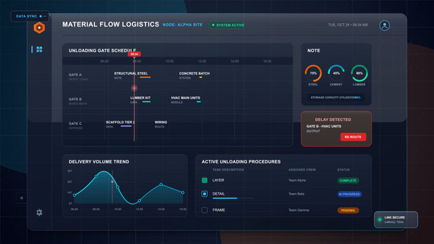Click the Storage Capacity Utilization bar
Viewport: 434px width, 244px height.
pos(336,98)
